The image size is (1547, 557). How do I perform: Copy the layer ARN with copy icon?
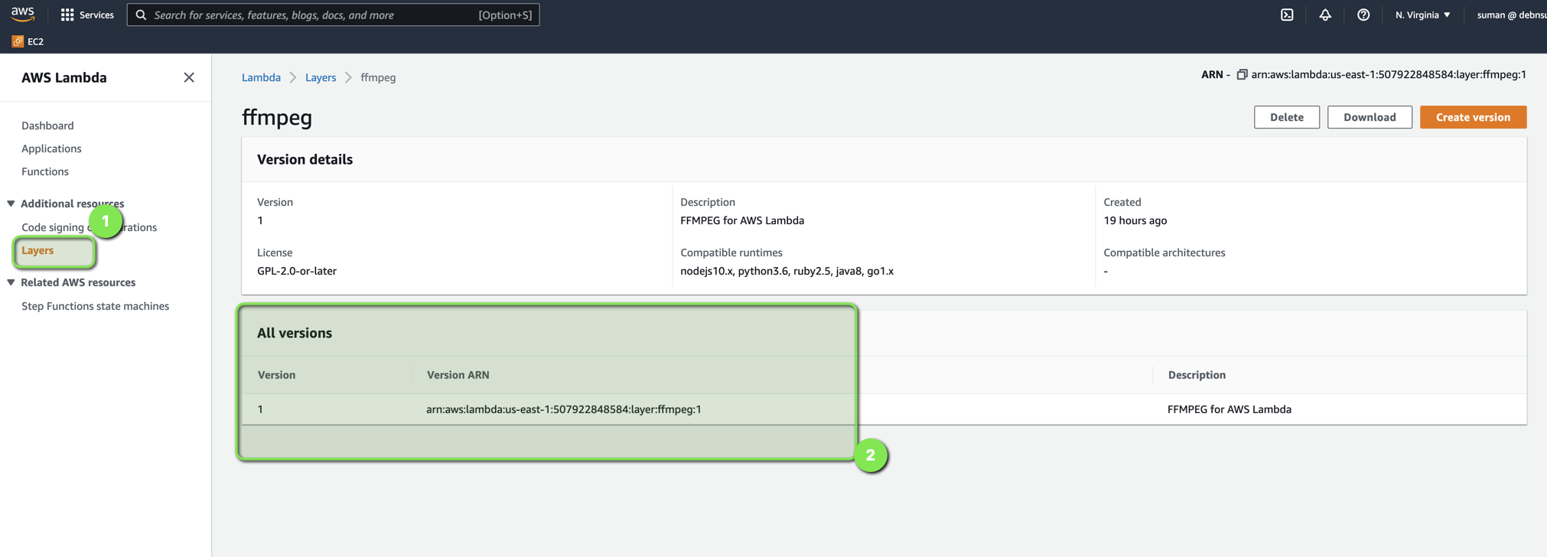point(1242,74)
